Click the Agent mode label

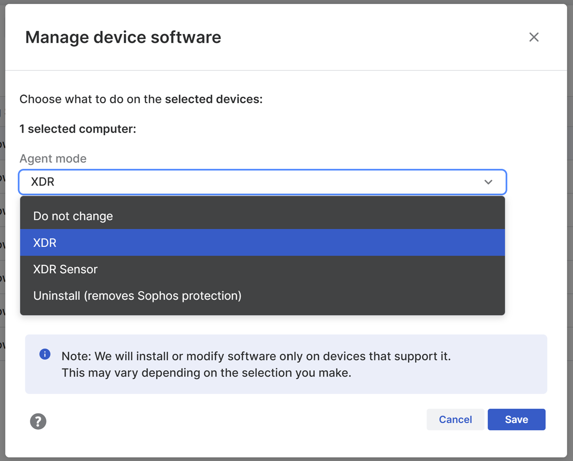point(52,158)
